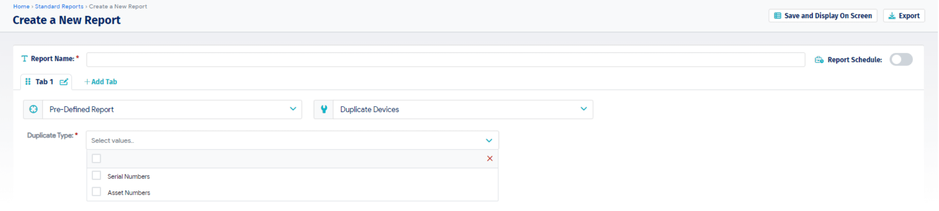Collapse the Duplicate Type select values dropdown
The width and height of the screenshot is (939, 211).
pos(292,140)
